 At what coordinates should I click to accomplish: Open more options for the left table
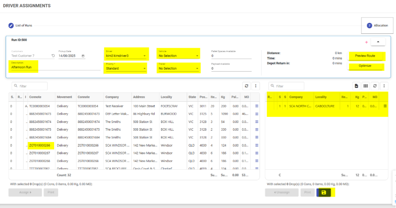coord(256,86)
